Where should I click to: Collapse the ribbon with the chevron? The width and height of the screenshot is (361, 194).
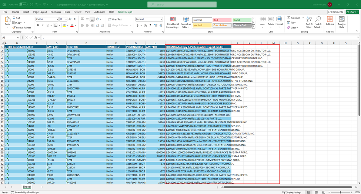pos(357,31)
